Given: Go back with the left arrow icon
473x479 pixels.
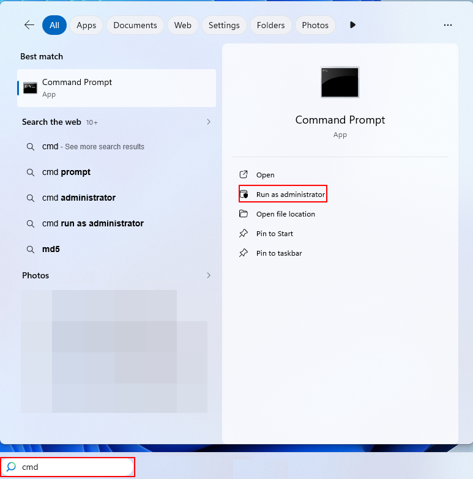Looking at the screenshot, I should tap(29, 25).
